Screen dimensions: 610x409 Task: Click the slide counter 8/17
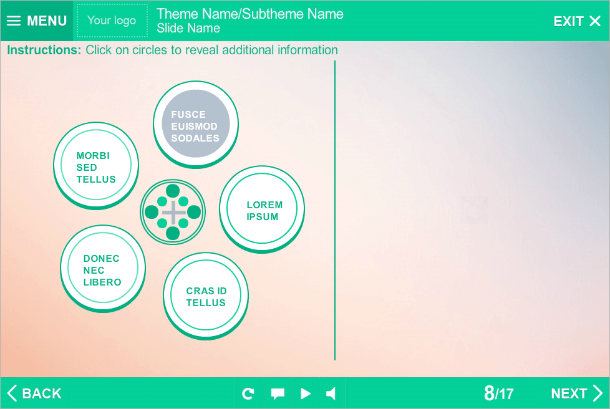(498, 393)
